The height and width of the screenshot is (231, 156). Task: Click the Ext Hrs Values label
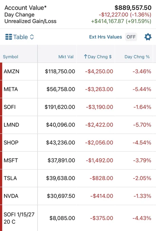coord(105,37)
